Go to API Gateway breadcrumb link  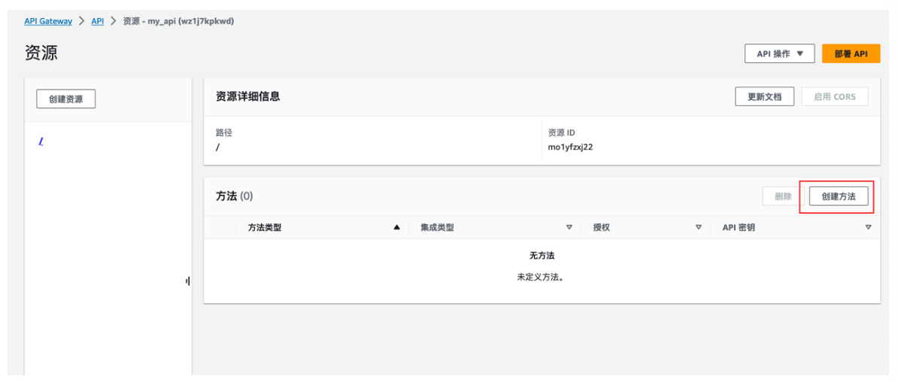(48, 21)
